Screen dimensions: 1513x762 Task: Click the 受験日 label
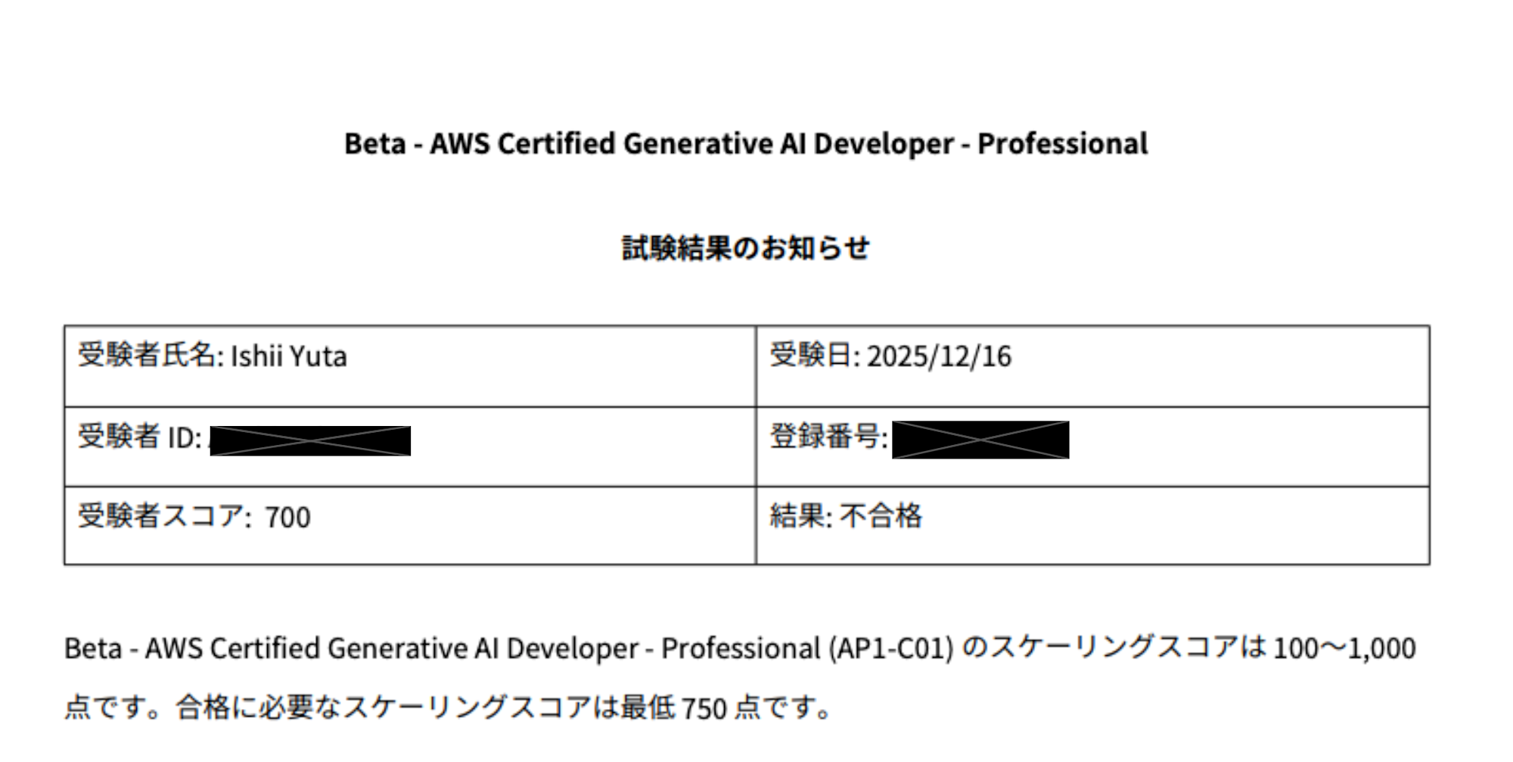point(811,355)
